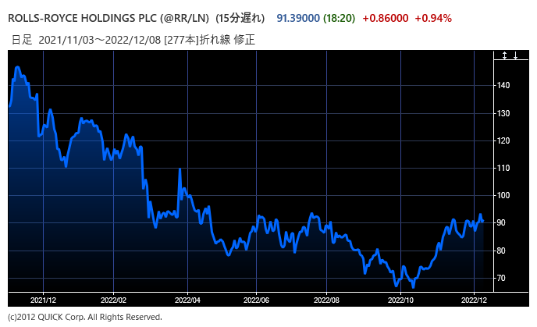Viewport: 537px width, 327px height.
Task: Click the current price 91.39000
Action: tap(298, 18)
